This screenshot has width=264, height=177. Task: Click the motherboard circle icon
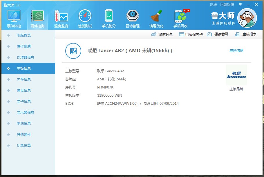point(73,51)
